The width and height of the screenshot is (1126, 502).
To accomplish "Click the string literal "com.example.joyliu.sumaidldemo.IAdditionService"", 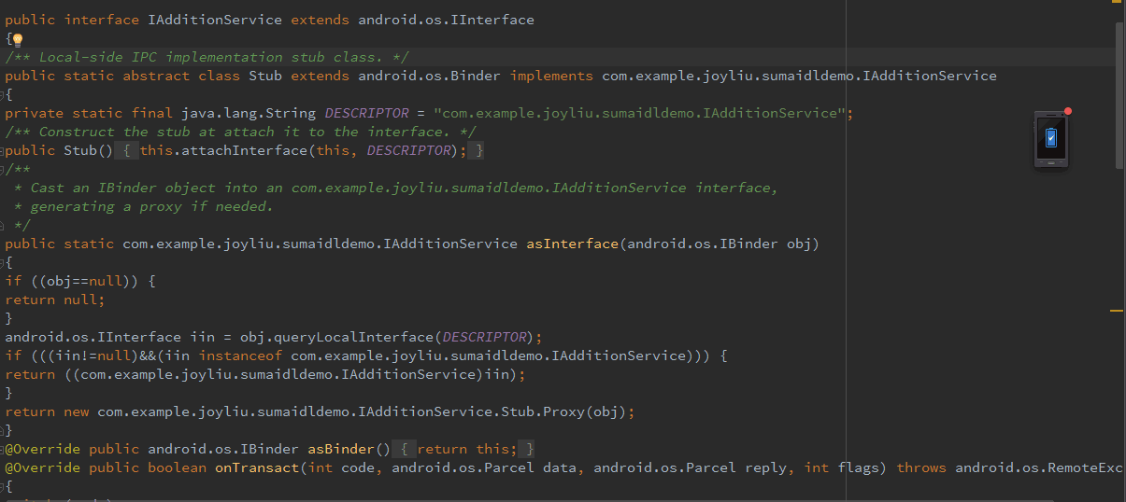I will tap(639, 113).
